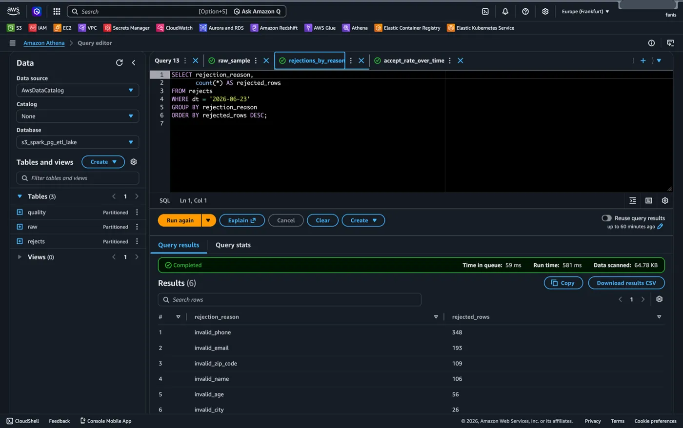Switch to the Query 13 tab
Screen dimensions: 683x428
[x=167, y=60]
